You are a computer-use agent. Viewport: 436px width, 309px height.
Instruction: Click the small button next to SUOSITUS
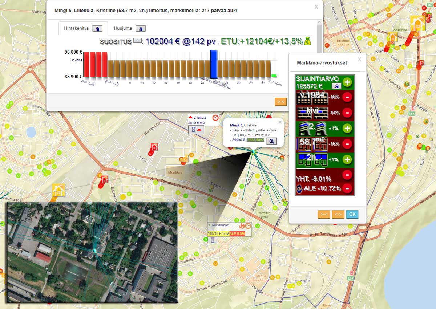click(137, 41)
